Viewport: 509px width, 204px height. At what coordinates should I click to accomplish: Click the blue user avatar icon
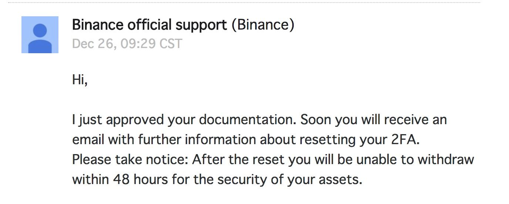40,35
